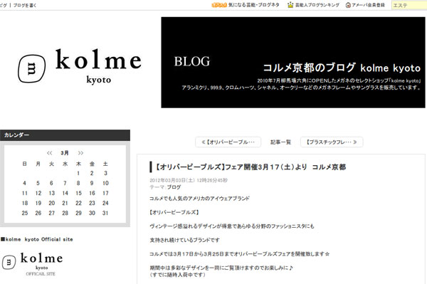This screenshot has height=284, width=427.
Task: Click the 3月 calendar month label
Action: pyautogui.click(x=65, y=153)
